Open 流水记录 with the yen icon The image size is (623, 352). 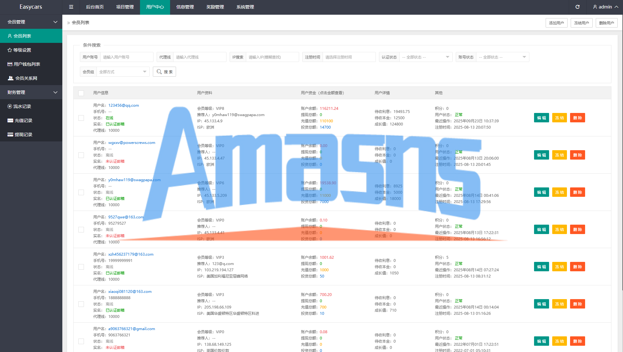[10, 106]
